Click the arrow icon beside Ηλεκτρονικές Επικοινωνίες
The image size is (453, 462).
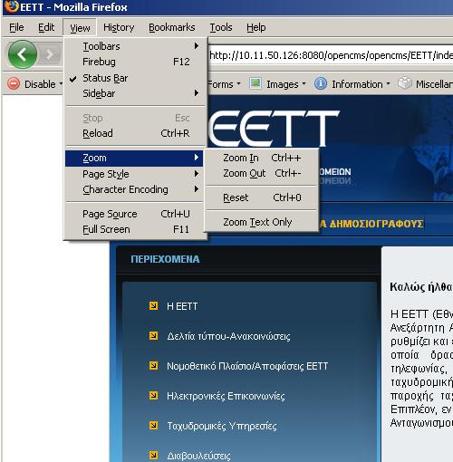pyautogui.click(x=153, y=395)
